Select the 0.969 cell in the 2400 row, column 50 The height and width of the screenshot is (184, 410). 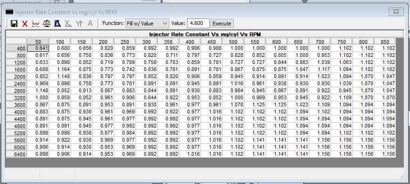[38, 83]
